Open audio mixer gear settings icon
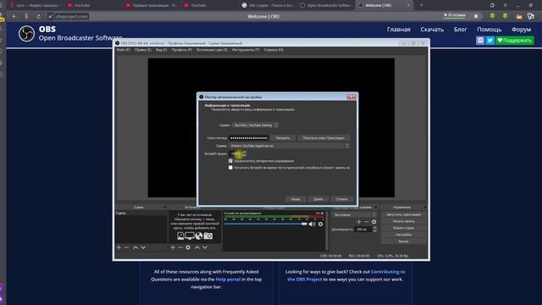The image size is (542, 305). coord(320,224)
